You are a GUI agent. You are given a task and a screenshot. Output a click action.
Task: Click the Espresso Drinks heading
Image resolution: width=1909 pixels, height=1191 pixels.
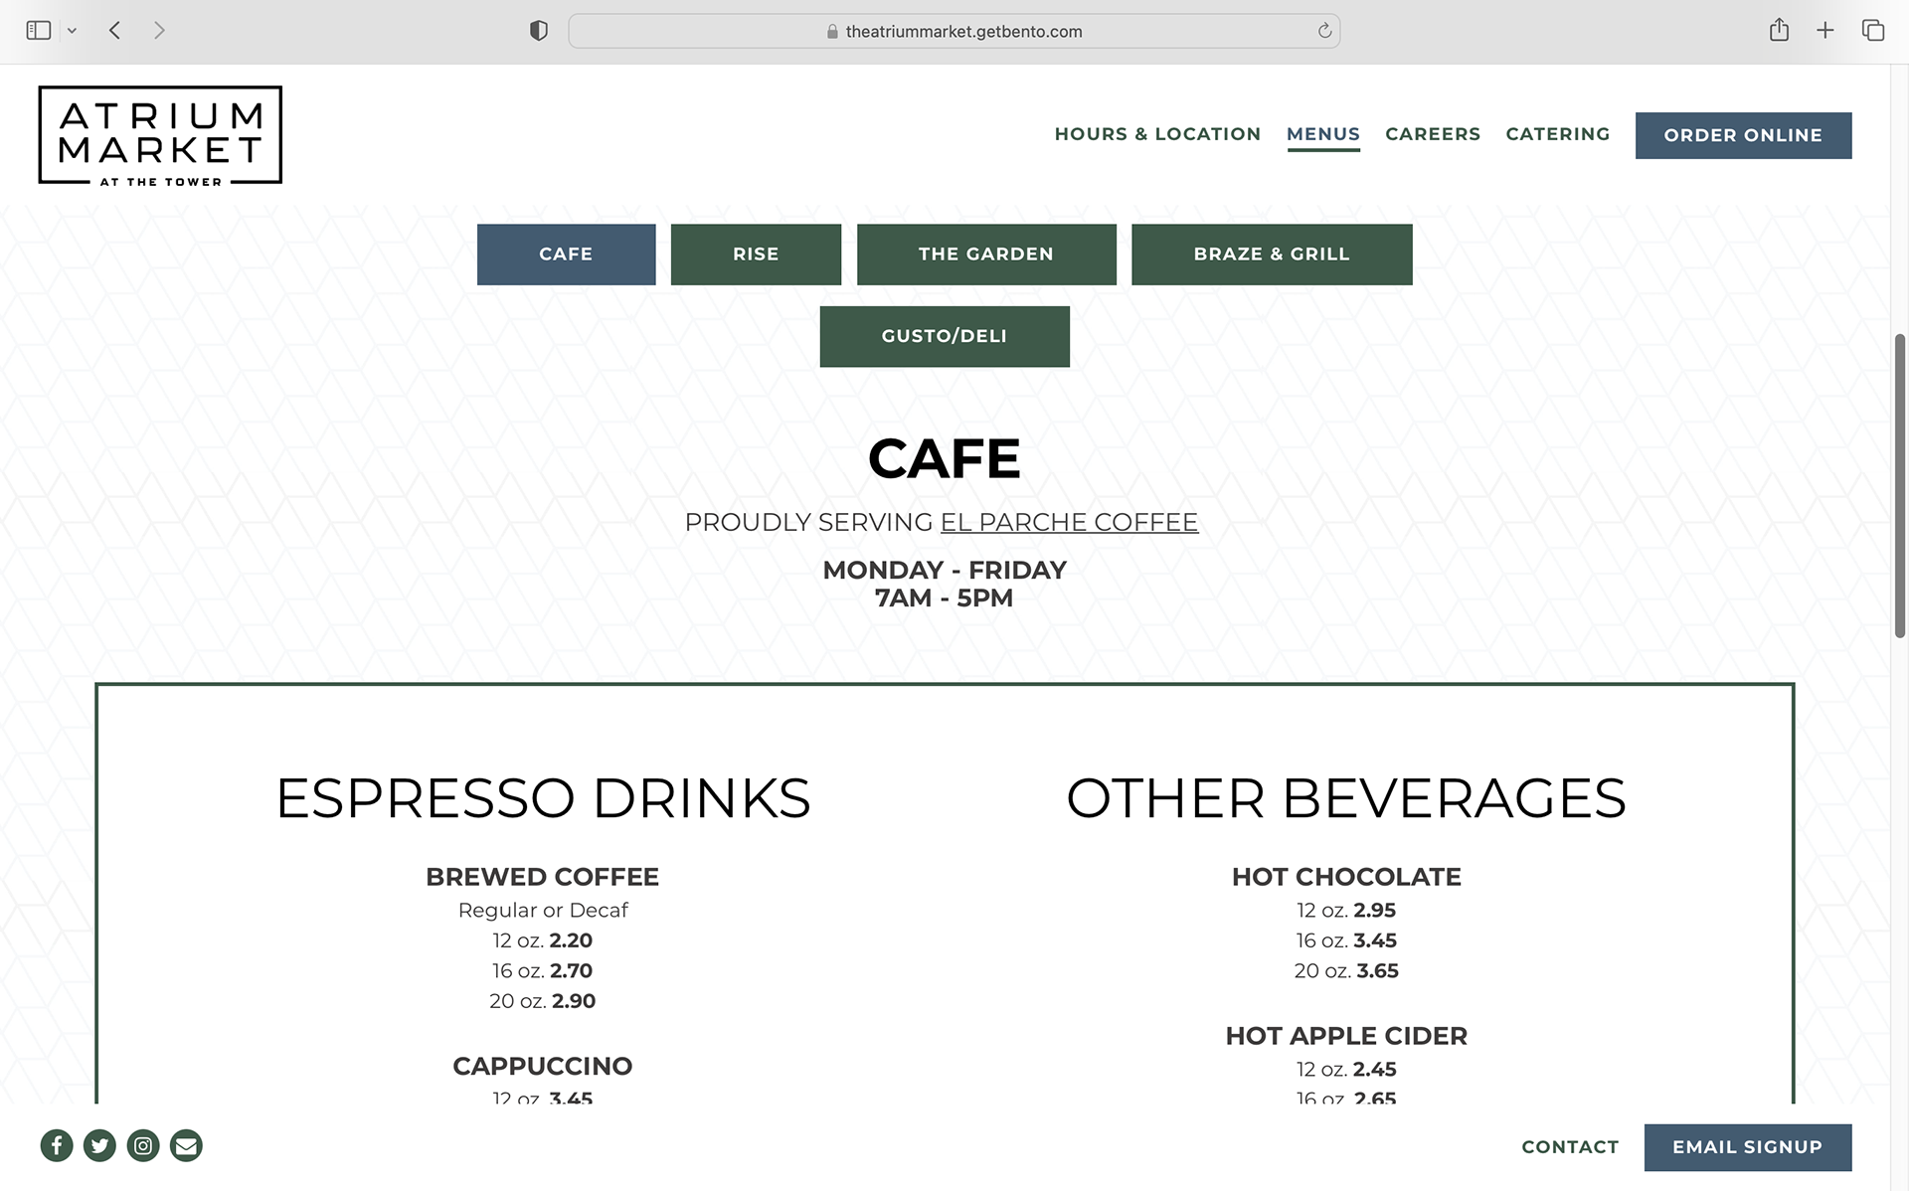[543, 798]
